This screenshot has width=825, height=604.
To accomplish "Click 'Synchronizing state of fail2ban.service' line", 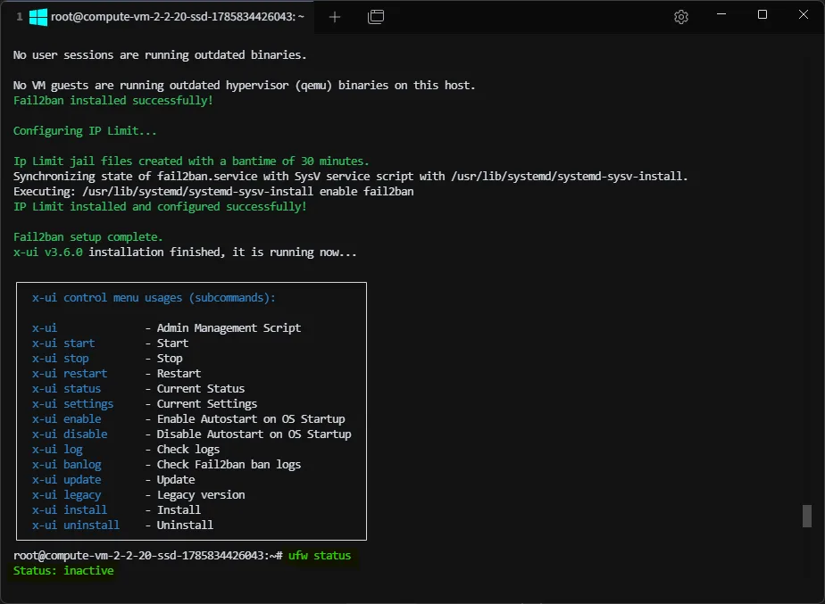I will pos(350,177).
